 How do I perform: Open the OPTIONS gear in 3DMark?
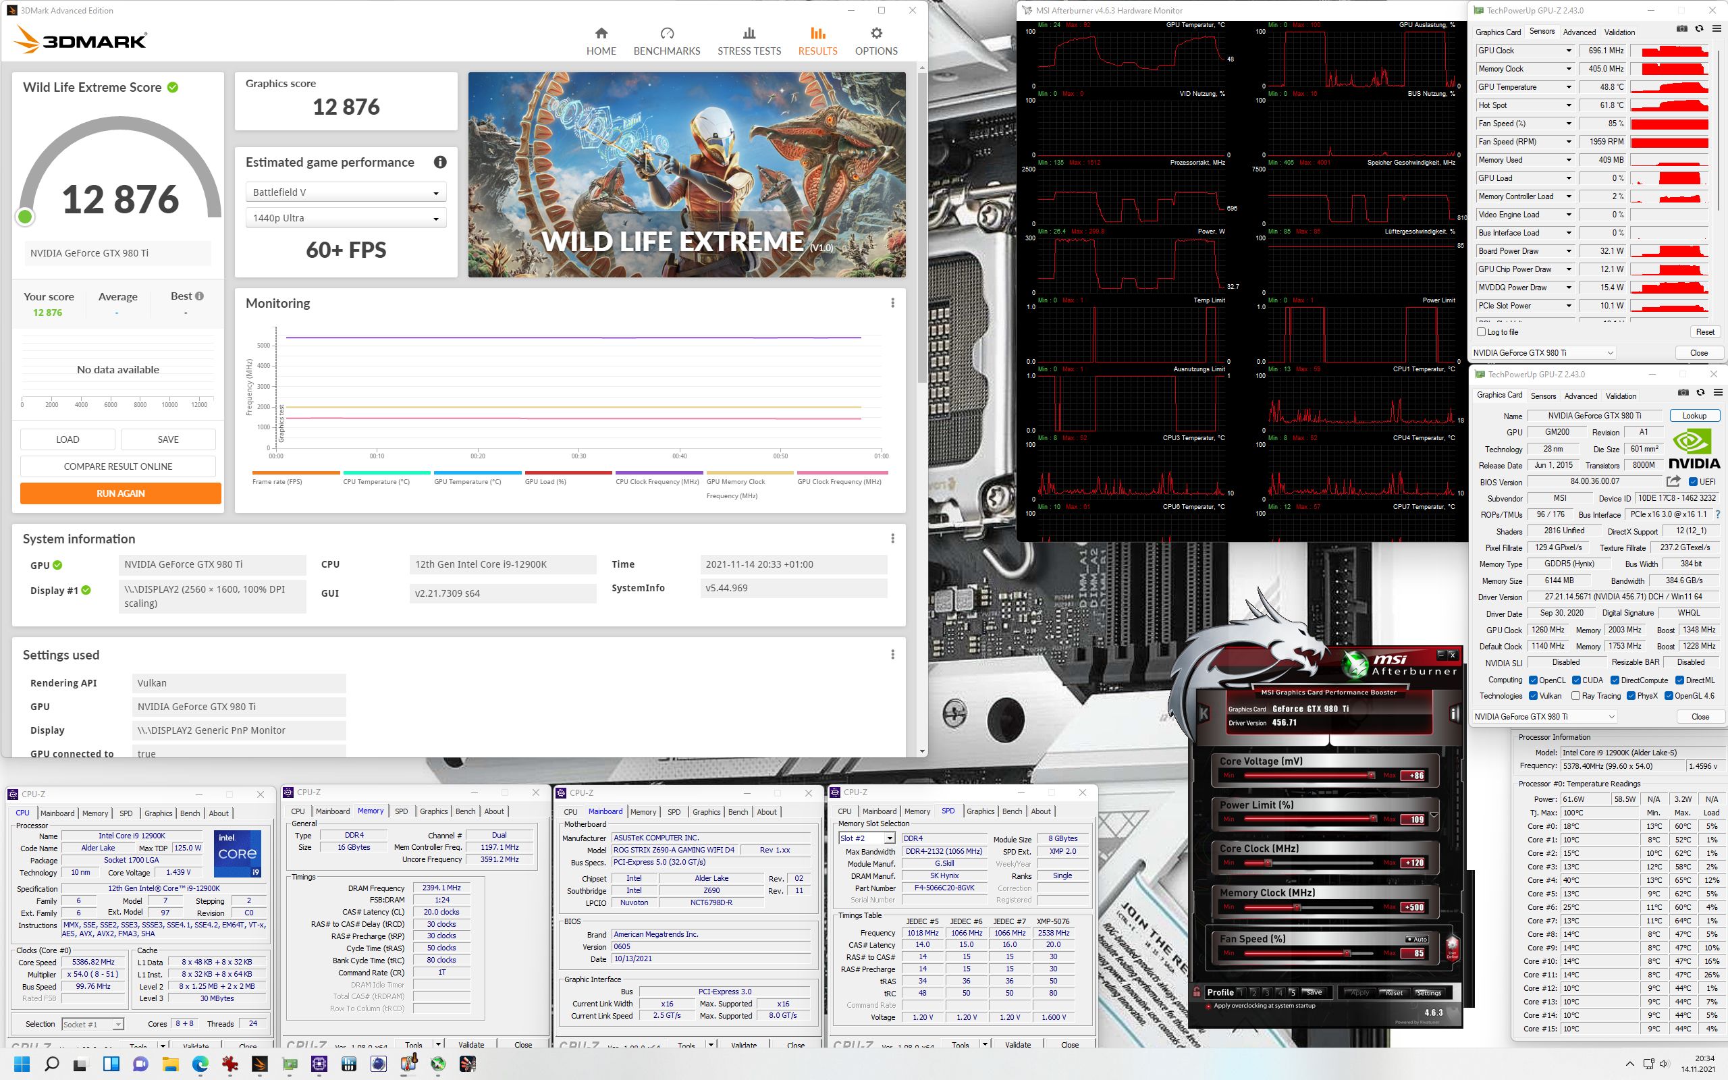click(876, 41)
